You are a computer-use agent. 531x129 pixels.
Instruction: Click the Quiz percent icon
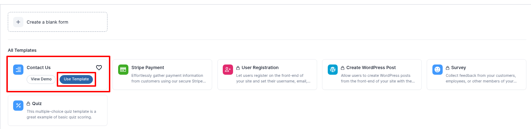18,105
